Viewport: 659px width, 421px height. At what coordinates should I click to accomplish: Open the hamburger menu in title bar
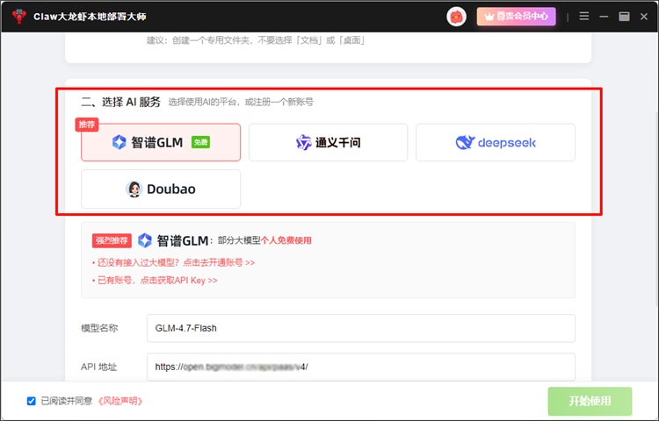tap(584, 16)
